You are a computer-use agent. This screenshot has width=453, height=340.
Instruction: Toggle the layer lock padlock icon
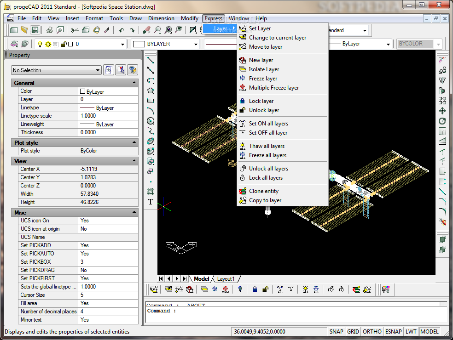(64, 44)
